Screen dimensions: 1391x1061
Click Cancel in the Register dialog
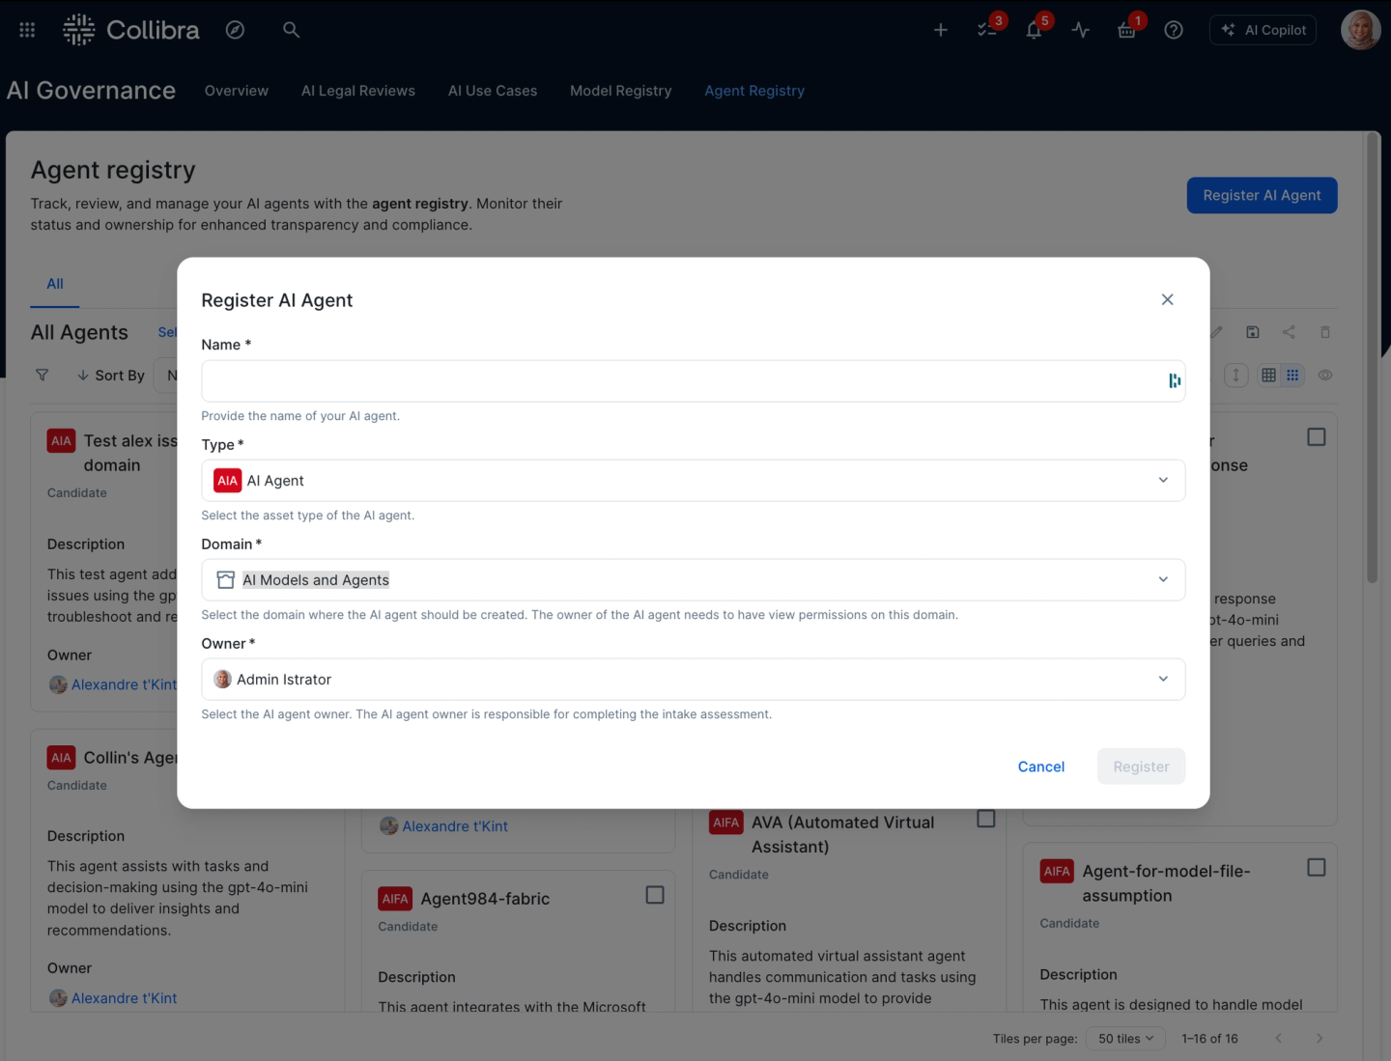tap(1040, 766)
